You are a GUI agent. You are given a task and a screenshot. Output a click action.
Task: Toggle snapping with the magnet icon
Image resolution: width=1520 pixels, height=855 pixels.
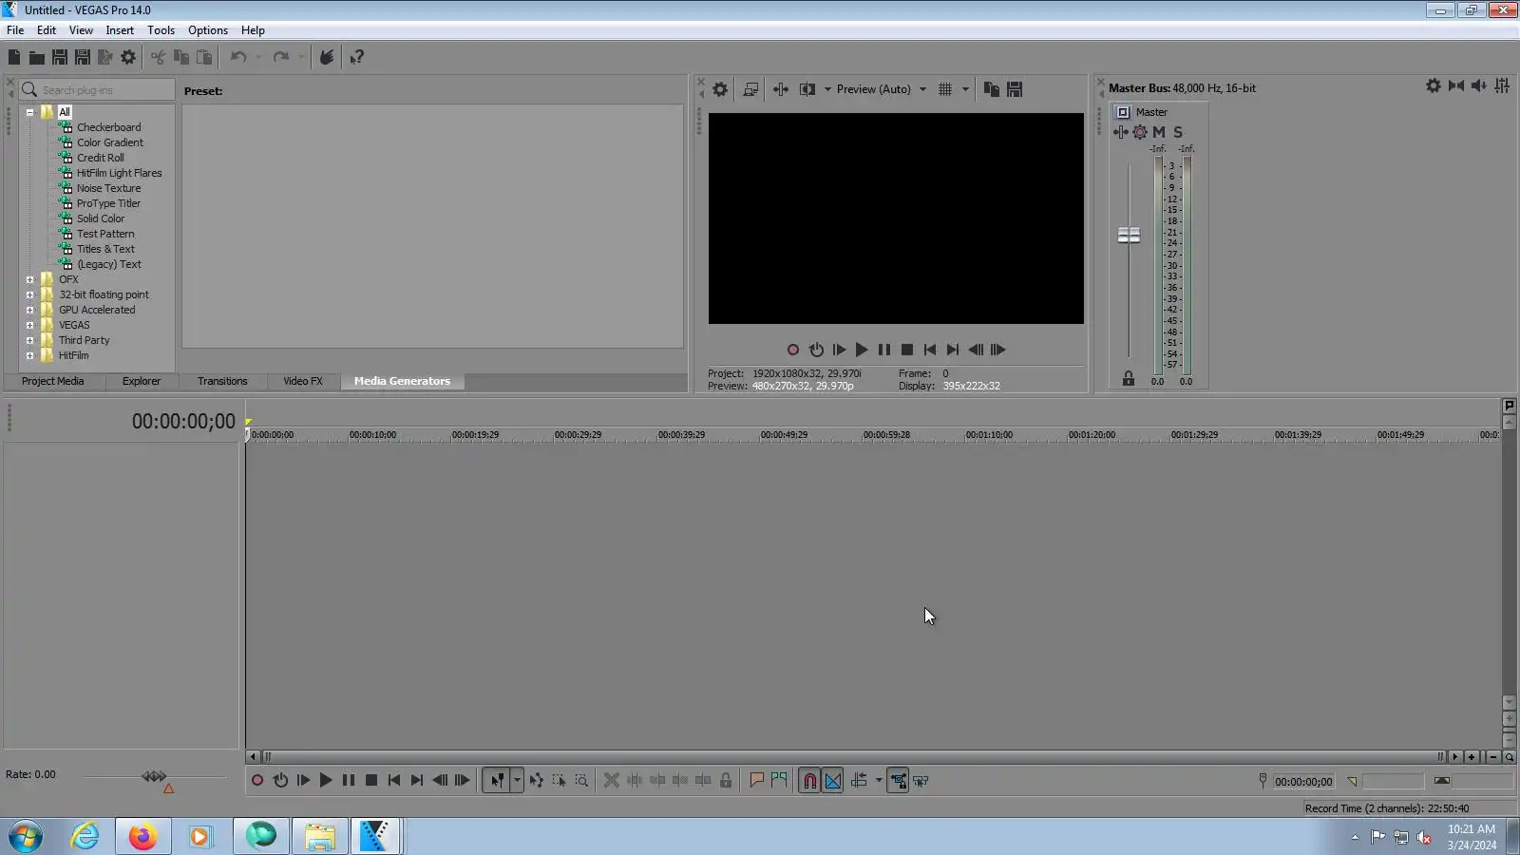pyautogui.click(x=809, y=781)
